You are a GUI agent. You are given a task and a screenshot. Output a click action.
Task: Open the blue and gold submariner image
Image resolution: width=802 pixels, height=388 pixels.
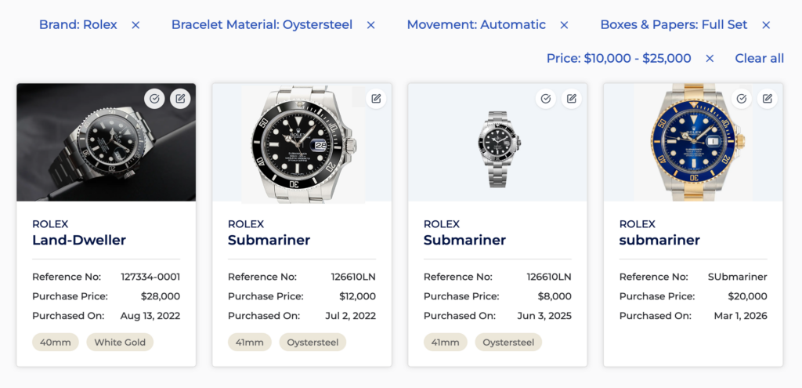693,143
